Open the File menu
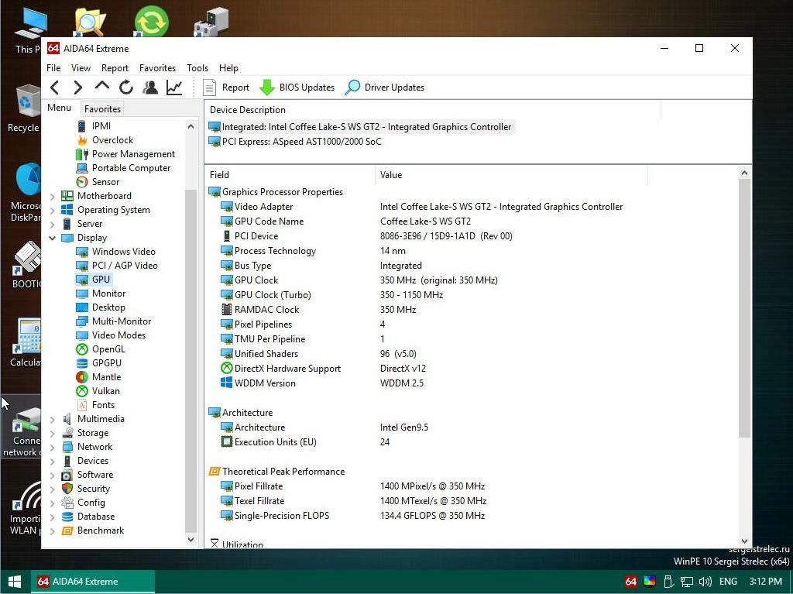 53,68
